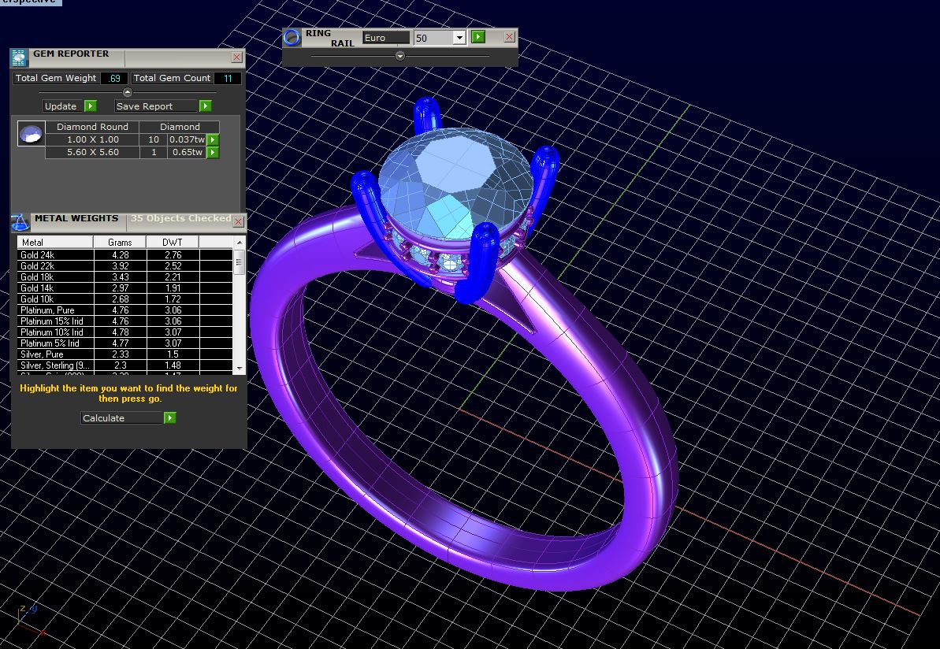Select the Platinum 15% Irid row
The height and width of the screenshot is (649, 940).
point(124,321)
